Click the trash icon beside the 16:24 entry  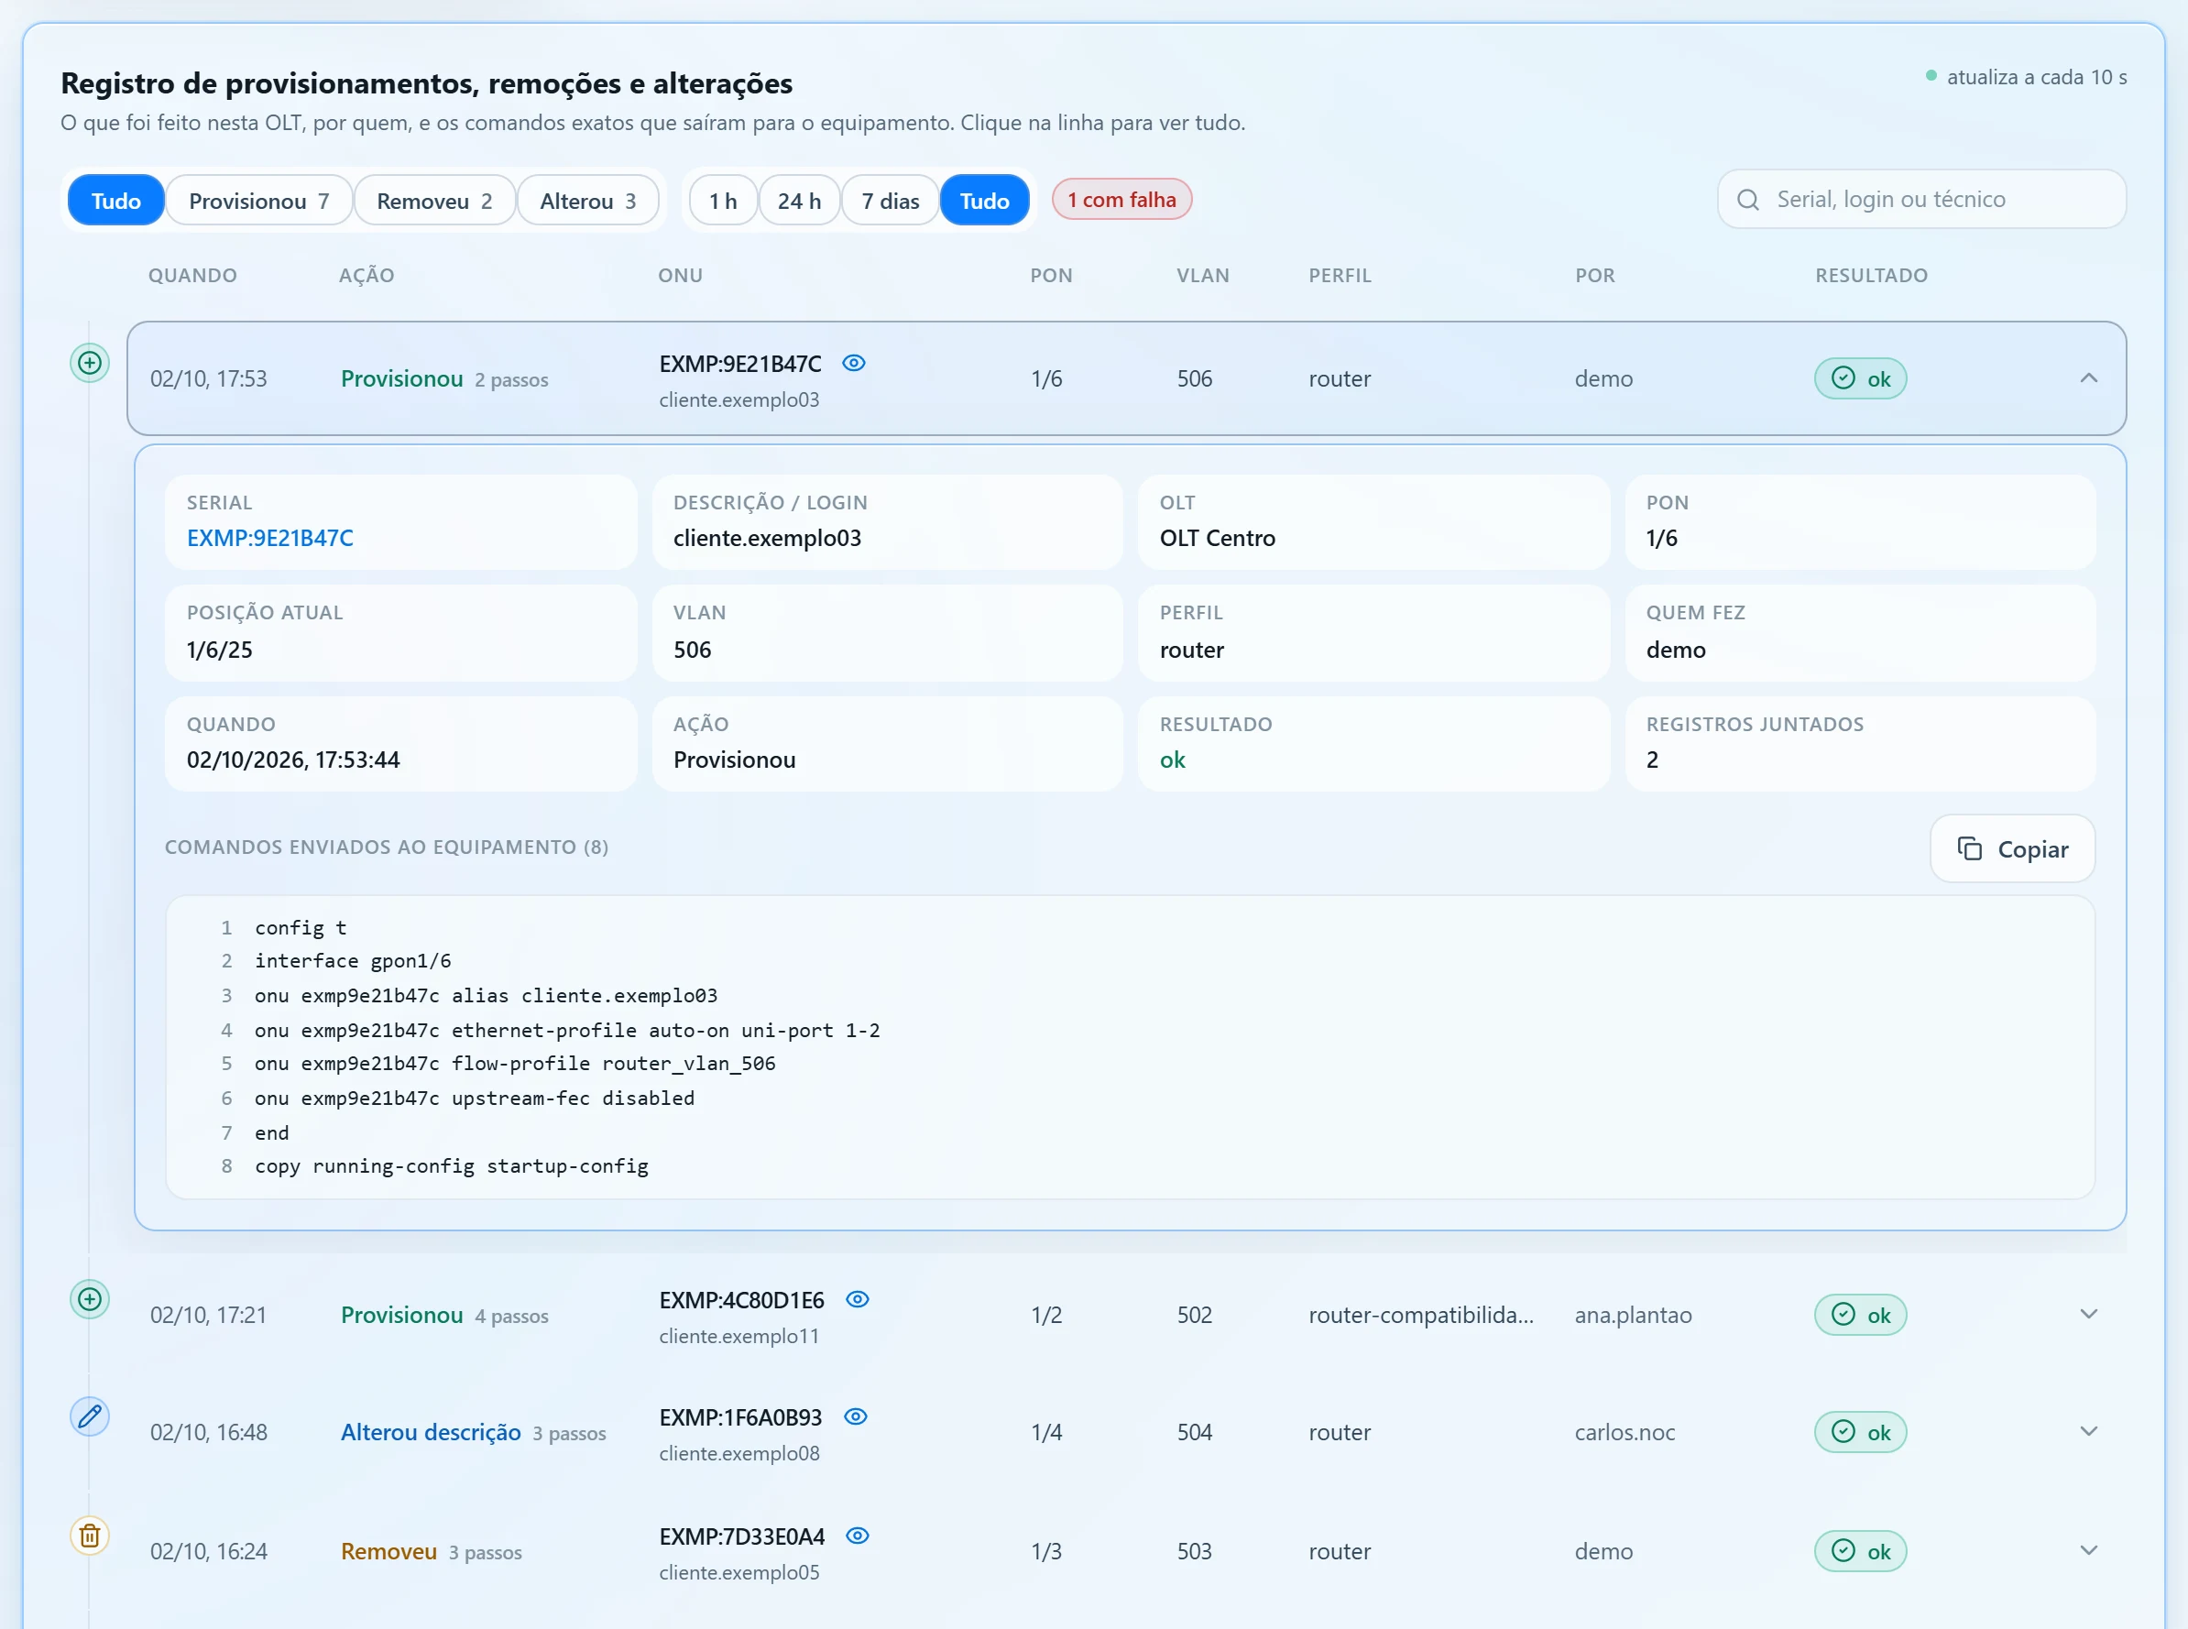(90, 1536)
